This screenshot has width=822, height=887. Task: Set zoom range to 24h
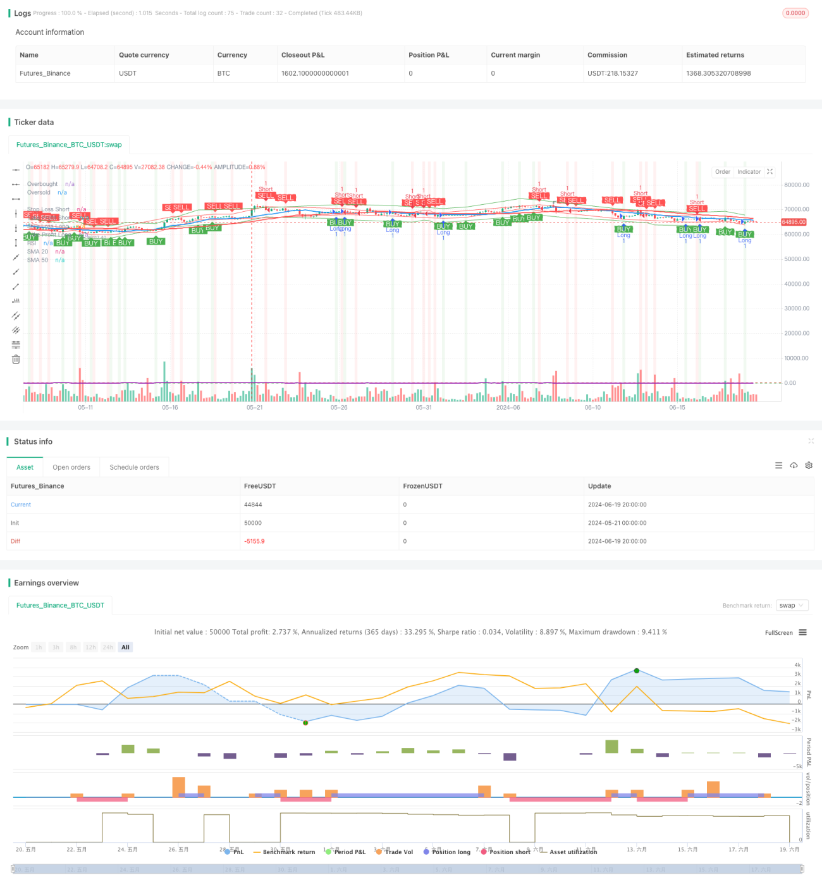(108, 647)
